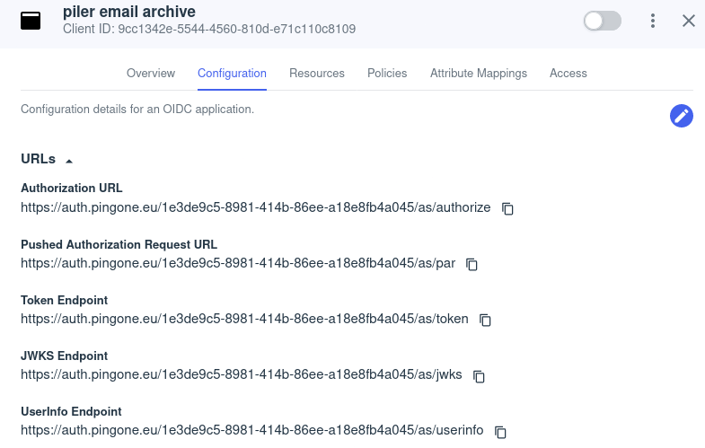Select the Configuration tab
The image size is (705, 448).
point(232,74)
